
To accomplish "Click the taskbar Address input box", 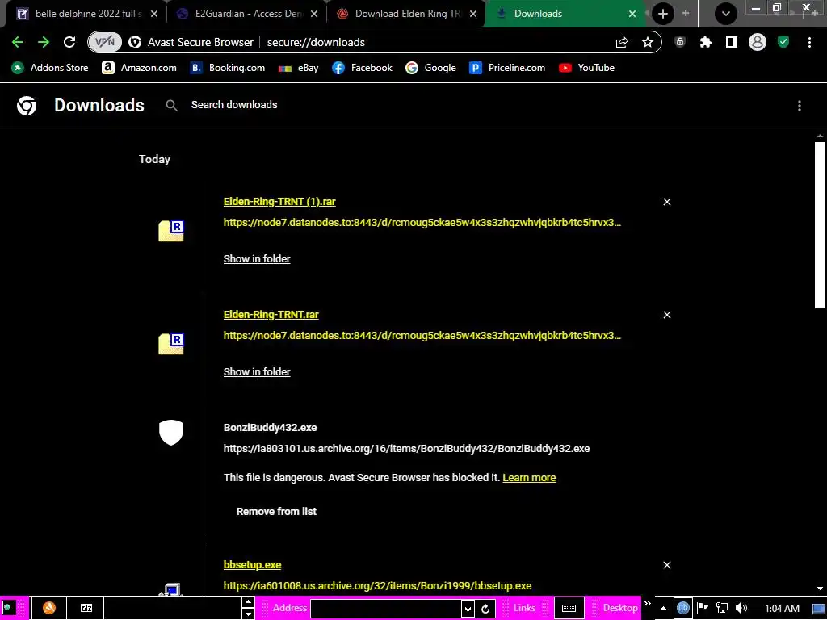I will click(x=385, y=609).
